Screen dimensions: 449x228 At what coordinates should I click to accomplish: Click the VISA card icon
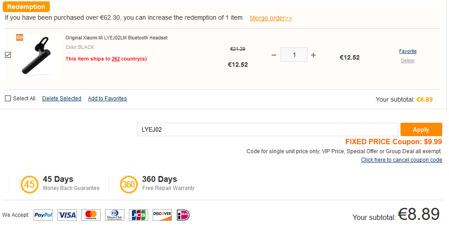[67, 215]
